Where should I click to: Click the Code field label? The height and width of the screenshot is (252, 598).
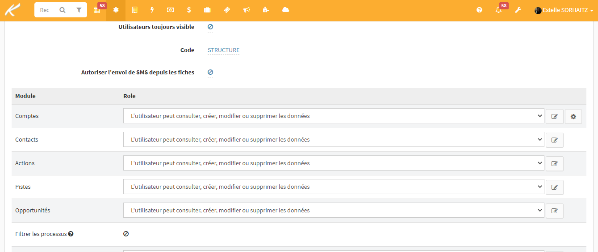(x=187, y=50)
